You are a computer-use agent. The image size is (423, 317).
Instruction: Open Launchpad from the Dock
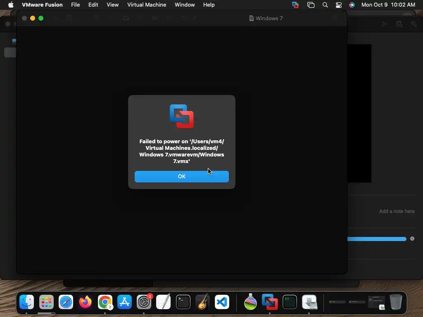point(46,302)
